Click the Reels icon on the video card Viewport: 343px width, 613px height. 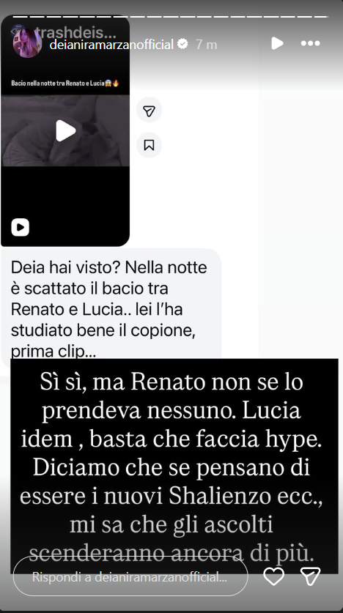(21, 227)
